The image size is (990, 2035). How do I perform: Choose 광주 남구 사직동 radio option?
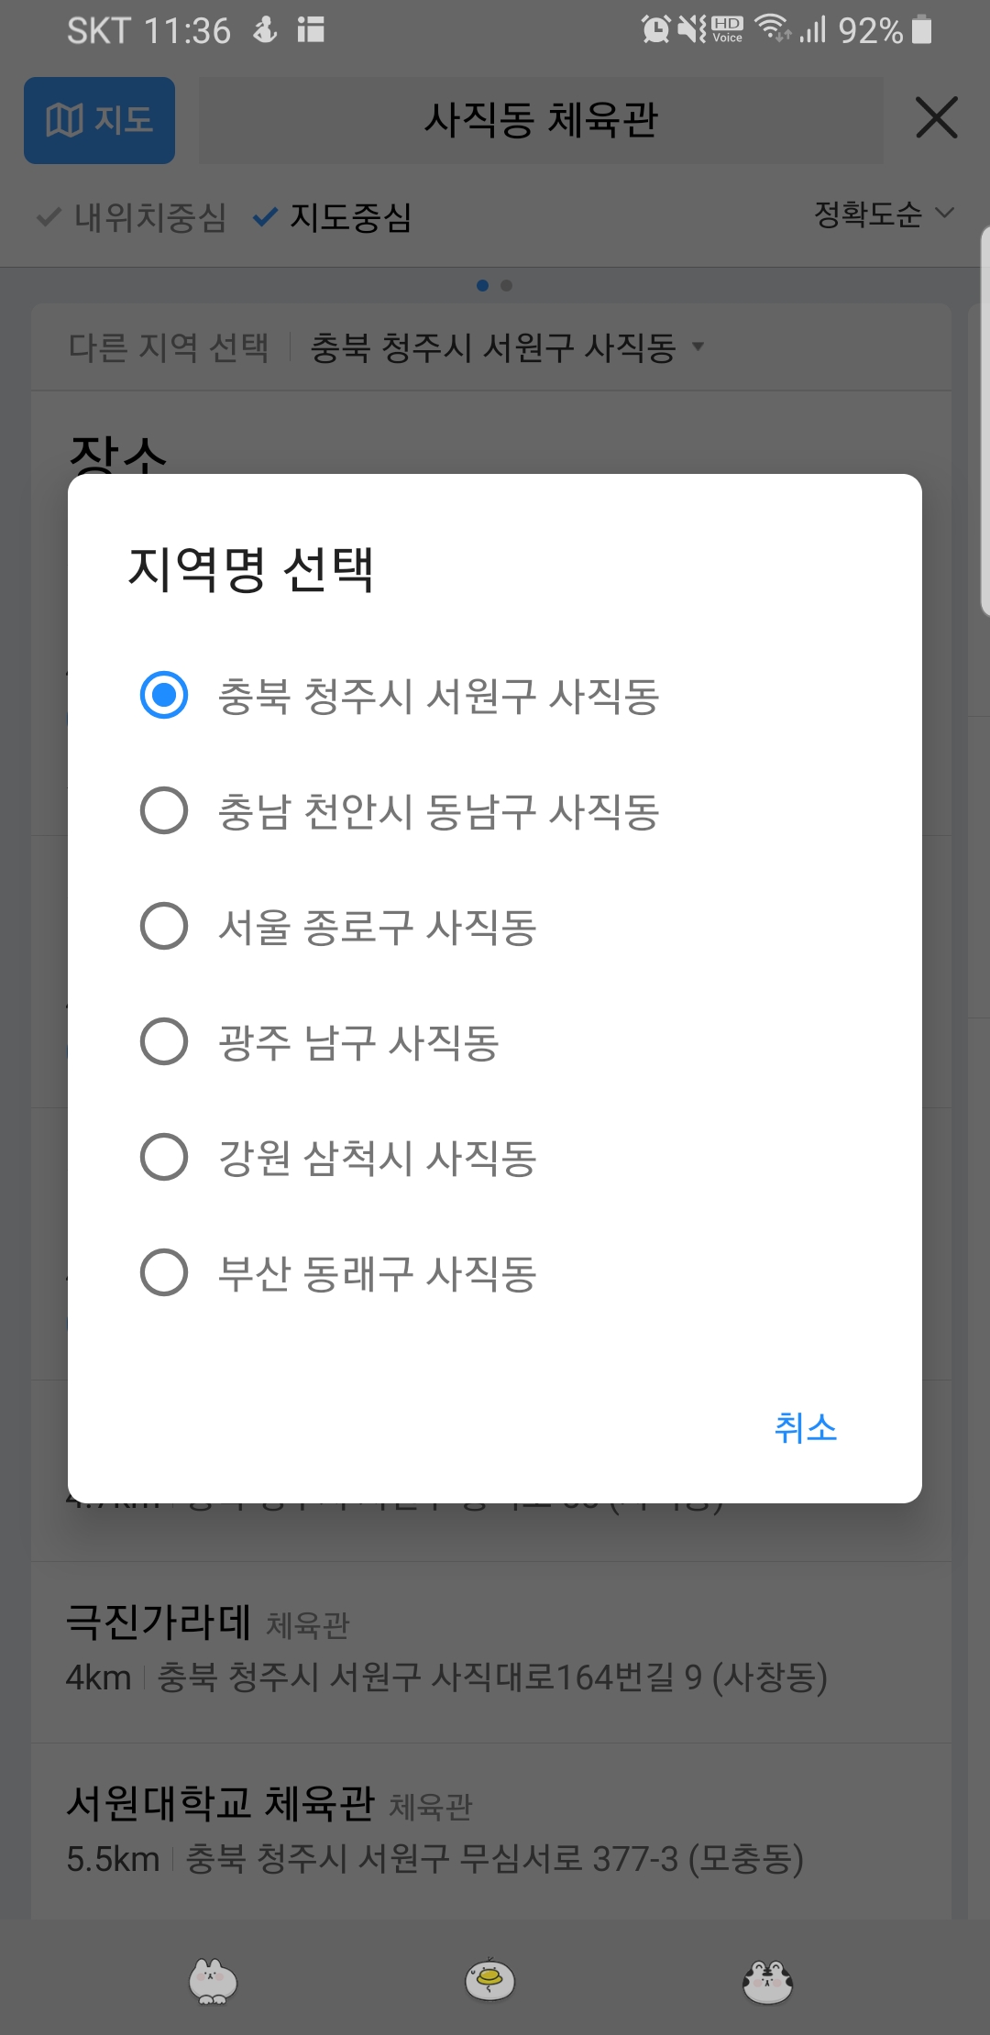pyautogui.click(x=164, y=1042)
